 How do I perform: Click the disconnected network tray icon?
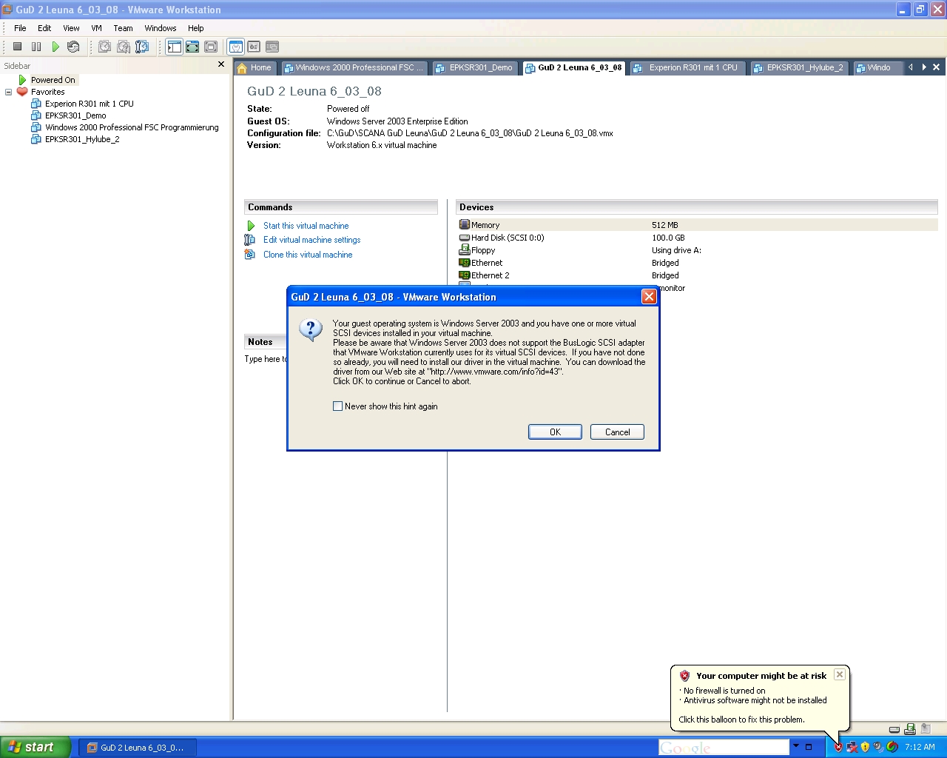coord(852,747)
